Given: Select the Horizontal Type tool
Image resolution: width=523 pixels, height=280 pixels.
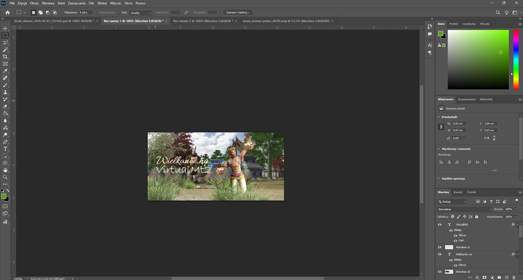Looking at the screenshot, I should [x=5, y=149].
